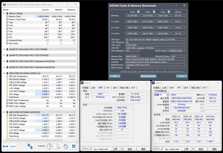Click L1 Cache Read value 5602.9 GB/s
223x153 pixels.
click(132, 21)
